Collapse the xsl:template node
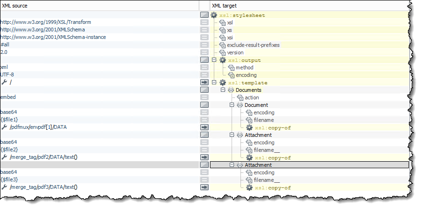The width and height of the screenshot is (422, 209). [214, 82]
